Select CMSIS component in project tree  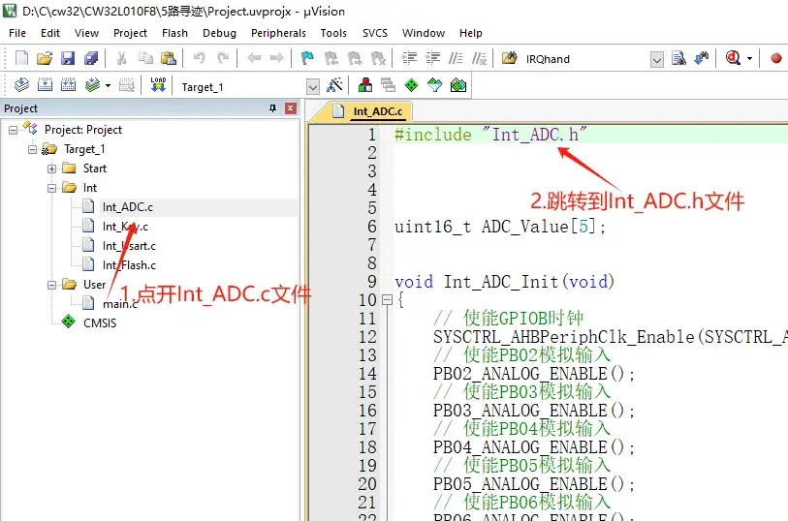99,322
